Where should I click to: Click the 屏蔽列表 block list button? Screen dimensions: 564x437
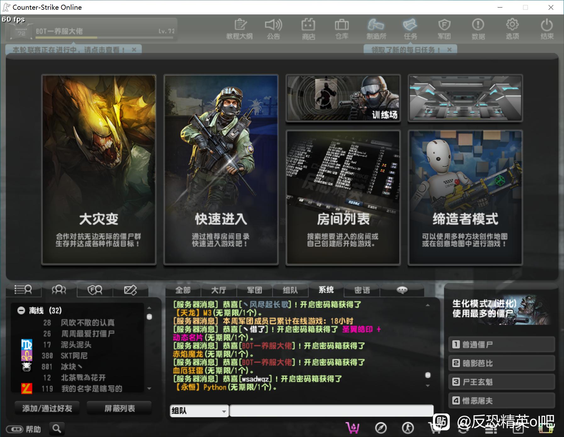[119, 408]
